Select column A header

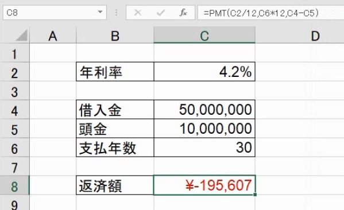pos(53,36)
